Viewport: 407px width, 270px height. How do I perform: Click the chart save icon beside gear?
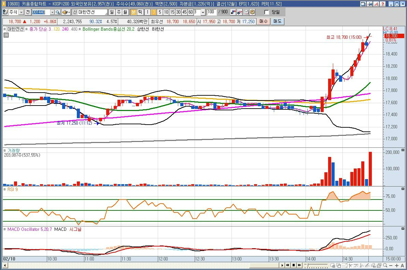246,12
